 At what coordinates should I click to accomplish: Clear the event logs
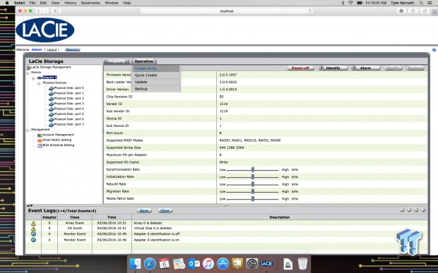click(165, 210)
